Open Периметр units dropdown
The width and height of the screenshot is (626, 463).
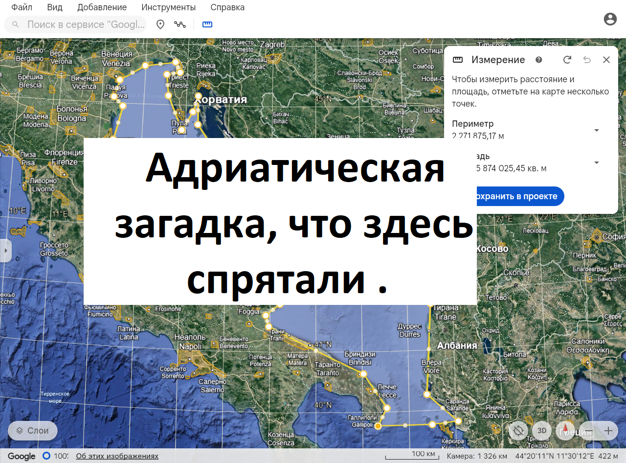pyautogui.click(x=596, y=130)
